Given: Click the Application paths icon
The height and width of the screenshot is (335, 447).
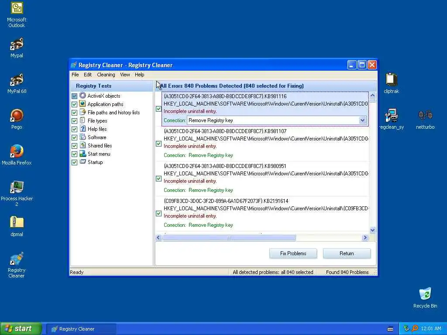Looking at the screenshot, I should pyautogui.click(x=83, y=104).
